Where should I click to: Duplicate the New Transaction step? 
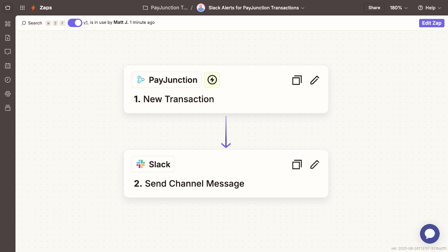pos(297,80)
